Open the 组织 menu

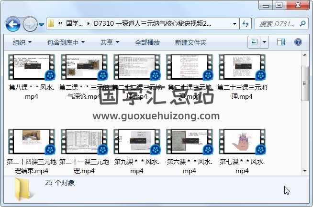point(22,42)
